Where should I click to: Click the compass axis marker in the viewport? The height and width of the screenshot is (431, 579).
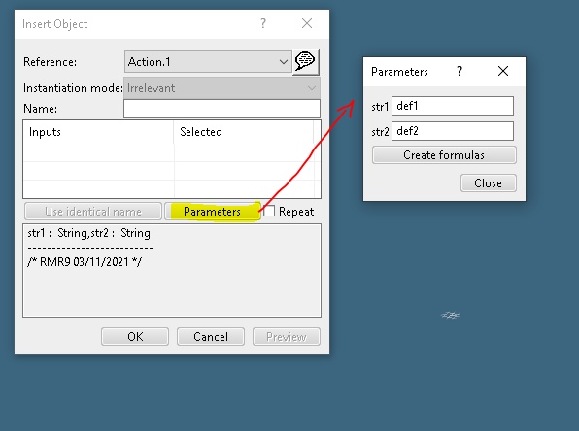451,315
